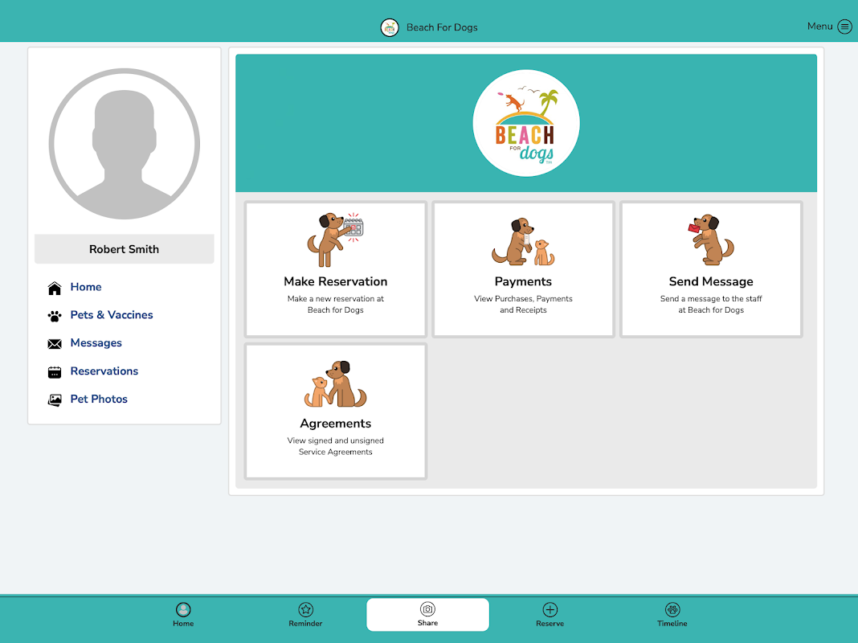Choose the Send Message card title

(711, 281)
